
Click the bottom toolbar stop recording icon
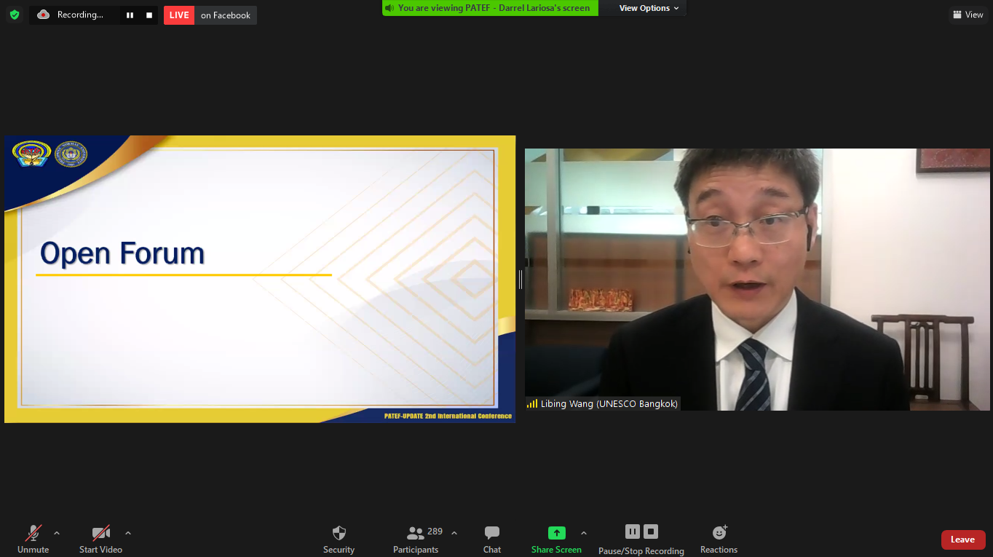[x=651, y=532]
